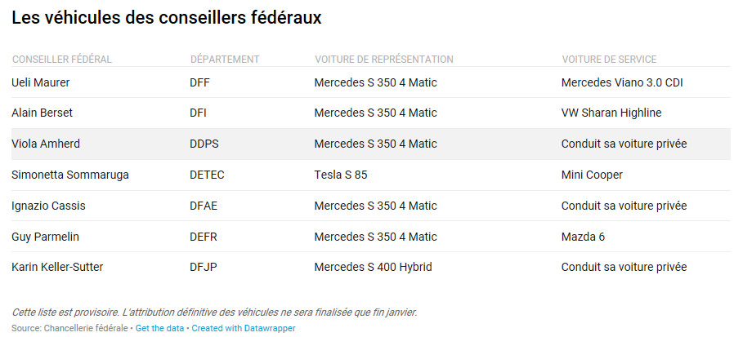Screen dimensions: 743x337
Task: Click the Mercedes Viano 3.0 CDI cell
Action: coord(622,82)
